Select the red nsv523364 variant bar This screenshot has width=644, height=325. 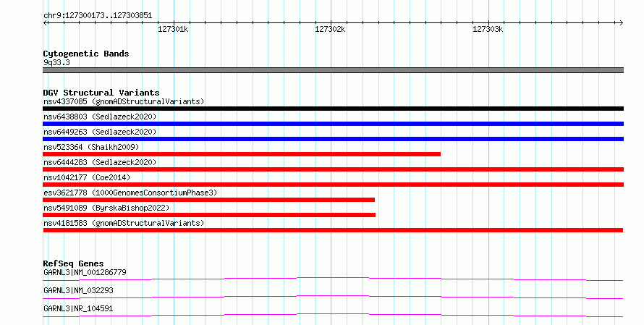[x=242, y=154]
